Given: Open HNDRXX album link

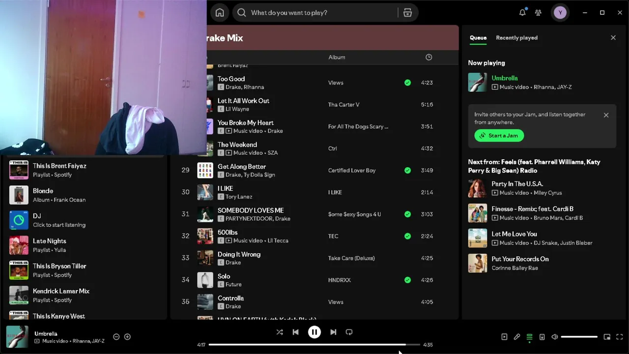Looking at the screenshot, I should click(340, 280).
